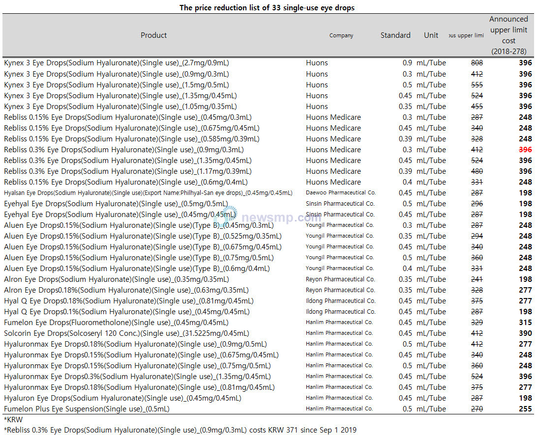Select the Hyalsan Eye Drops product name
This screenshot has width=537, height=435.
149,193
